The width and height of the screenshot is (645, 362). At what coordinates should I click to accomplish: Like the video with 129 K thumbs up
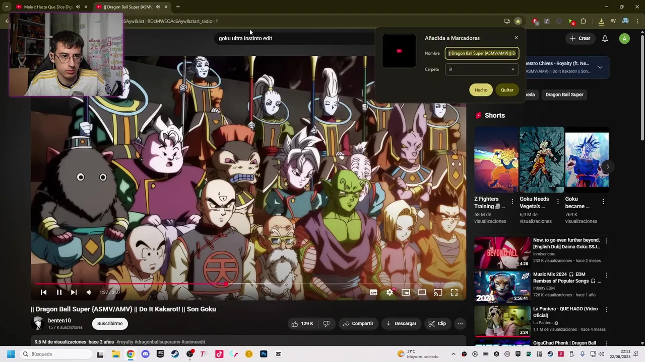[302, 324]
